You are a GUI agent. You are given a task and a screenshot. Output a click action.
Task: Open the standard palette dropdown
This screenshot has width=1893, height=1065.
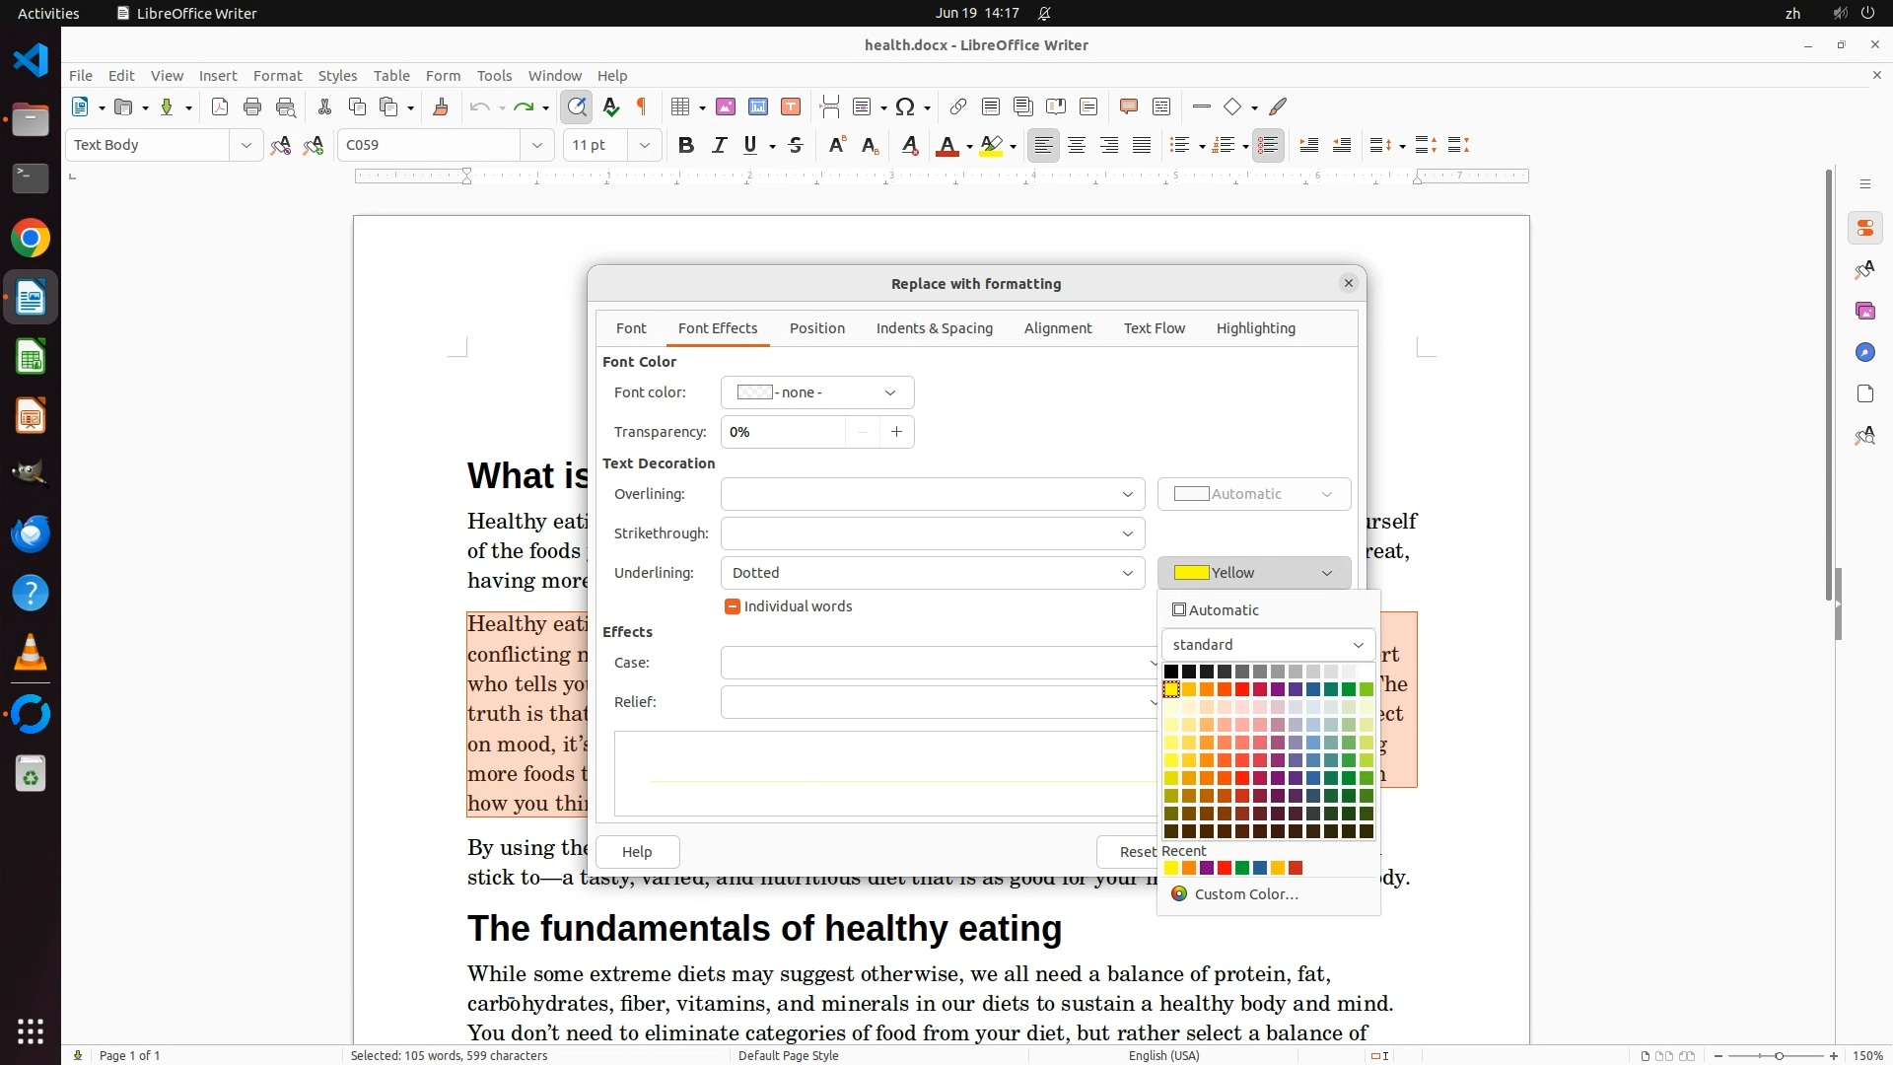(x=1268, y=645)
